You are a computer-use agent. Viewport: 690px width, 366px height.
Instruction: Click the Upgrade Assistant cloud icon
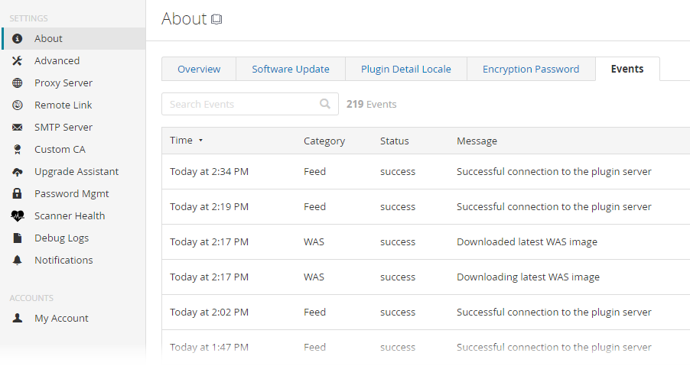(x=18, y=172)
